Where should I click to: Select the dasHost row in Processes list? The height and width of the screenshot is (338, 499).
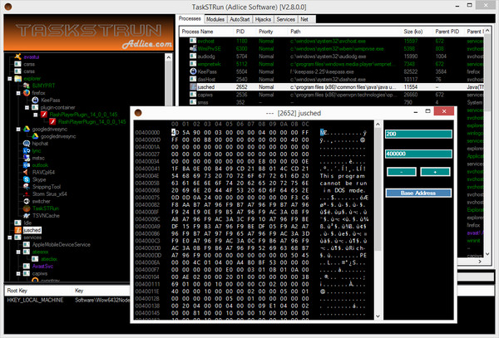click(x=331, y=79)
